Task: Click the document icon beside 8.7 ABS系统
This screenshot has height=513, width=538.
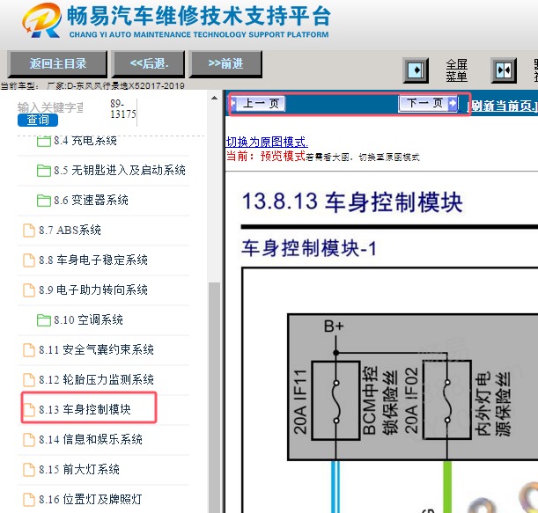Action: pyautogui.click(x=29, y=231)
